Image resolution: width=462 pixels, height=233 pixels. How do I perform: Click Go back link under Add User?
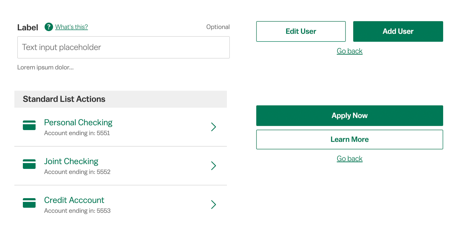[x=350, y=51]
